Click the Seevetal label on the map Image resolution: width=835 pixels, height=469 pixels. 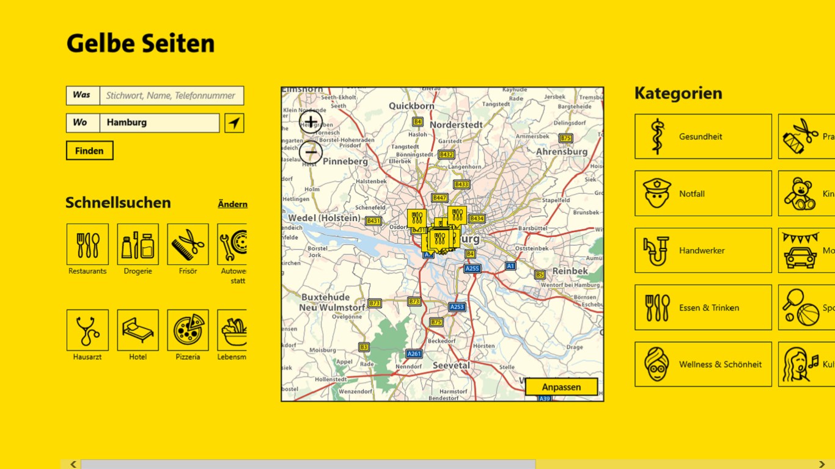pos(451,365)
